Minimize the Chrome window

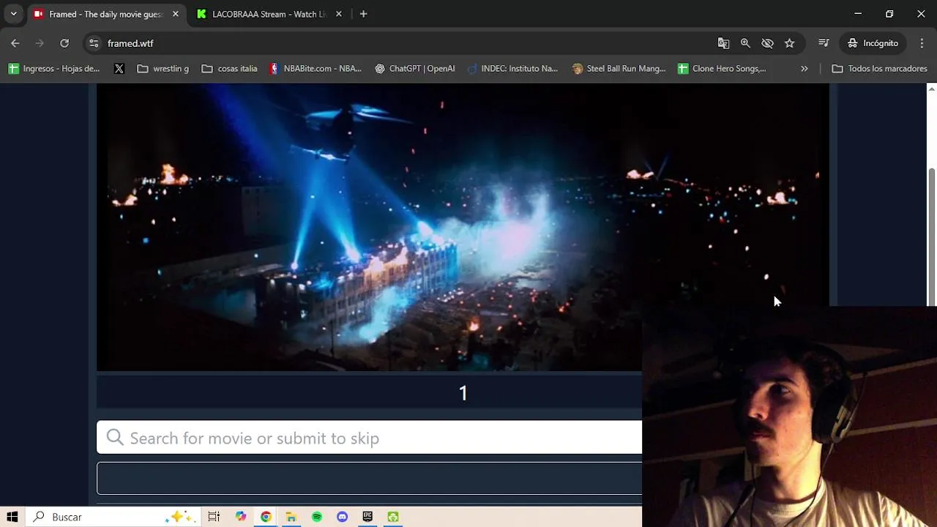pyautogui.click(x=858, y=14)
